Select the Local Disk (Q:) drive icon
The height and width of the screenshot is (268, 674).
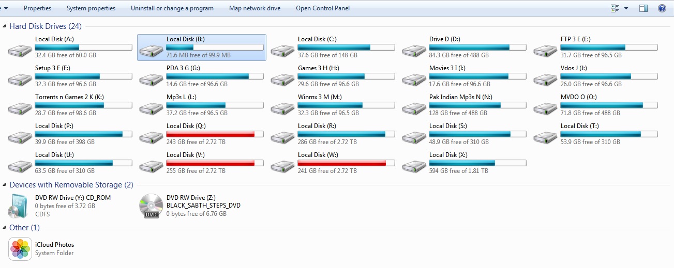[x=151, y=137]
